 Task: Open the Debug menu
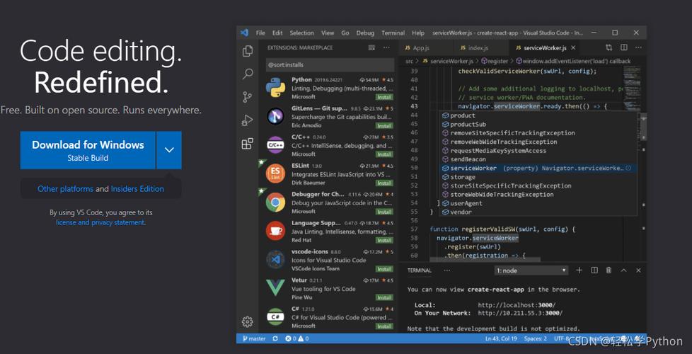pyautogui.click(x=365, y=33)
